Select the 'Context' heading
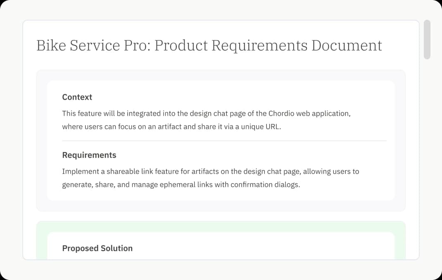 tap(77, 97)
